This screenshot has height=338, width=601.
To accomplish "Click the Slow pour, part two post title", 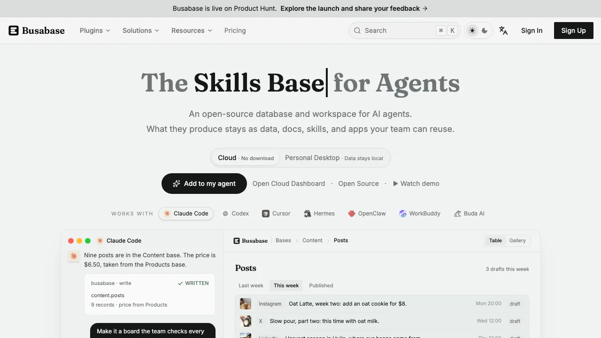I will [x=324, y=321].
